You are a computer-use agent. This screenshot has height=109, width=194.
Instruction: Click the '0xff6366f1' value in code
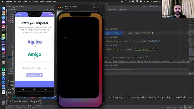point(143,33)
